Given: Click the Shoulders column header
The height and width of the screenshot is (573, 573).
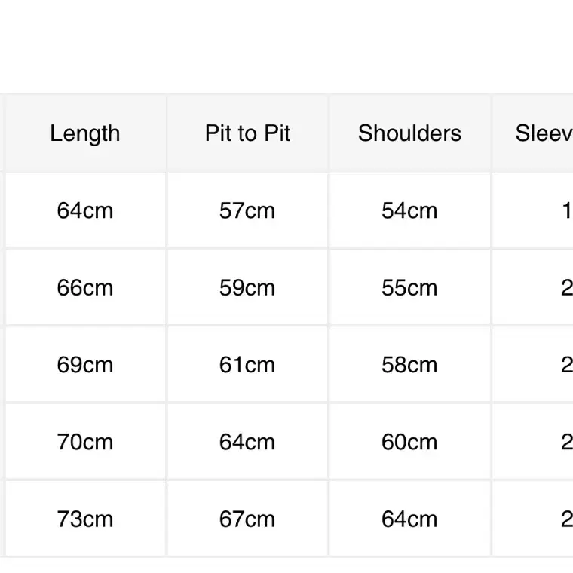Looking at the screenshot, I should click(x=409, y=133).
